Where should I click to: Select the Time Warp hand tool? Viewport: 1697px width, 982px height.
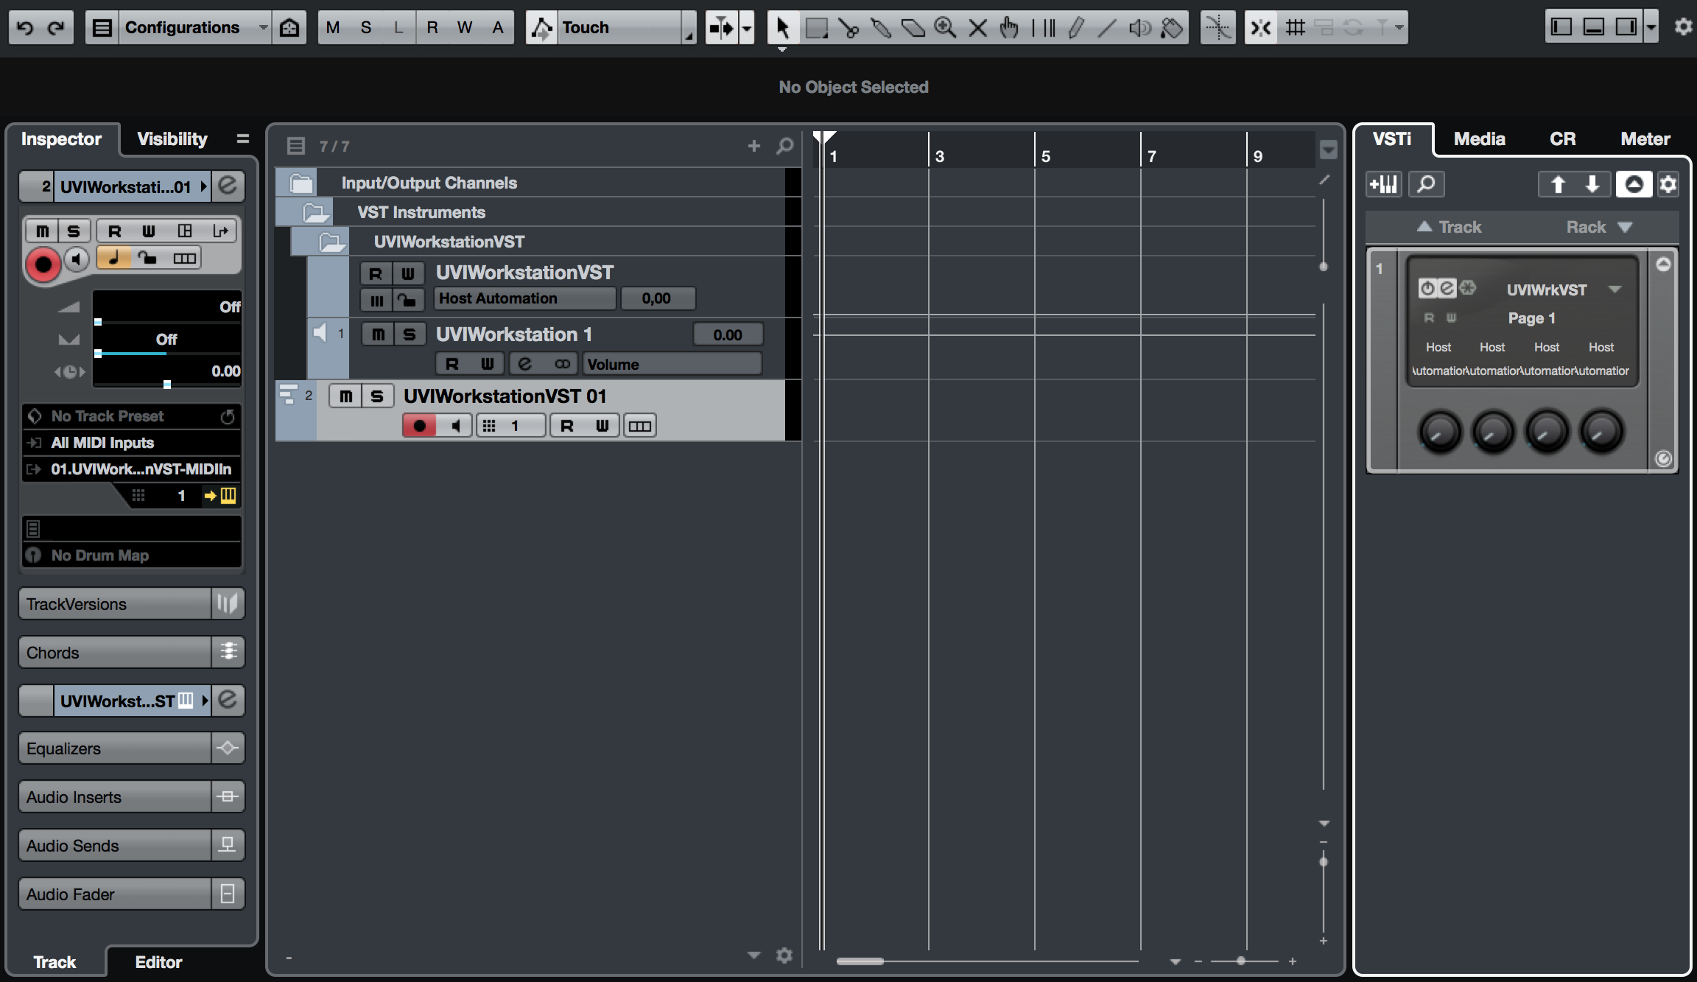pyautogui.click(x=1009, y=28)
